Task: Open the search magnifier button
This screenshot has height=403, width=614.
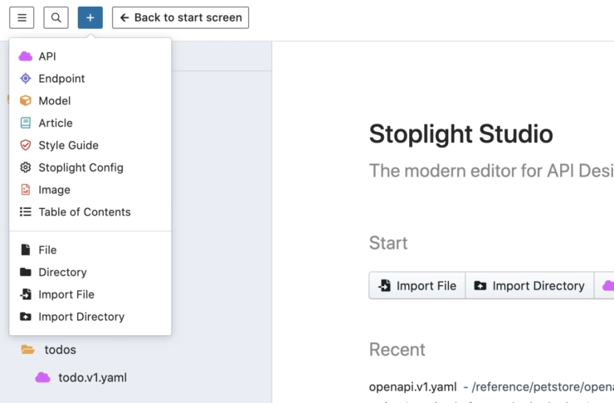Action: point(56,17)
